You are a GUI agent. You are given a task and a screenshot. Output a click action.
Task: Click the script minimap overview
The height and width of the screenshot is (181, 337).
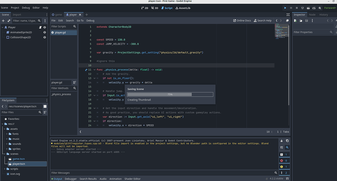(x=281, y=31)
